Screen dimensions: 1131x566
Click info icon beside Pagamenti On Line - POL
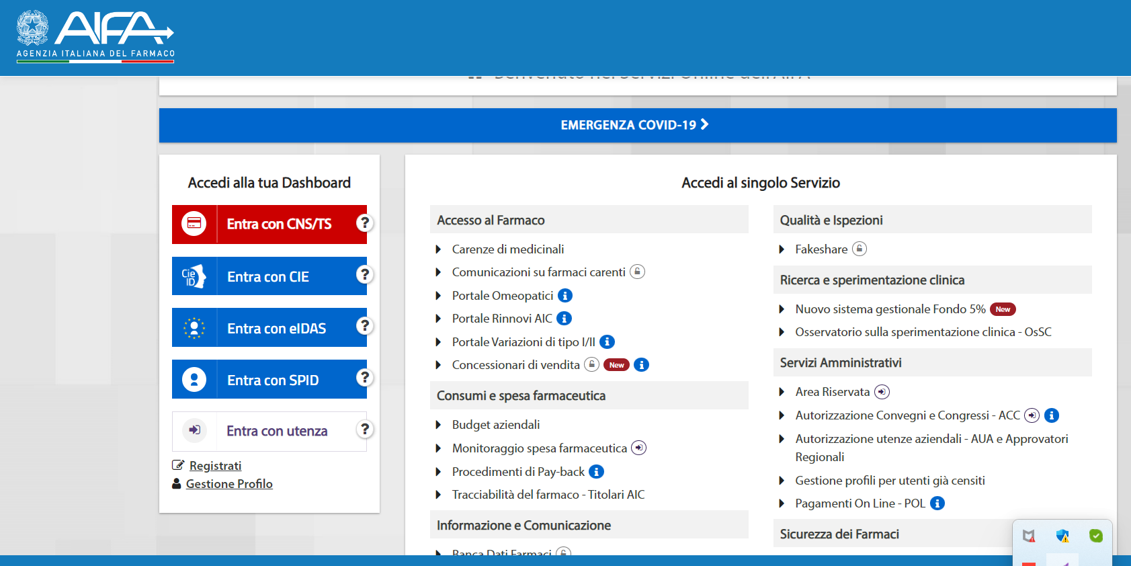coord(937,503)
